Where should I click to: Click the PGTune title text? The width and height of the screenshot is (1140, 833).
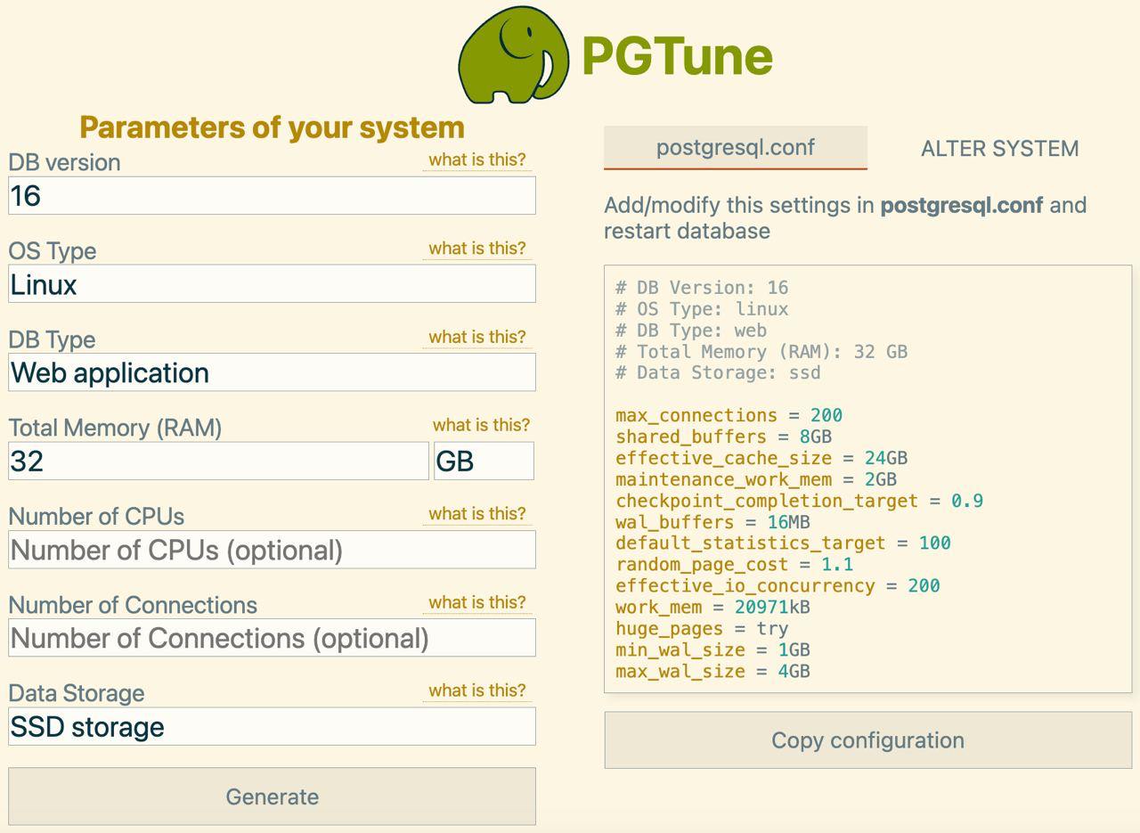[x=677, y=56]
